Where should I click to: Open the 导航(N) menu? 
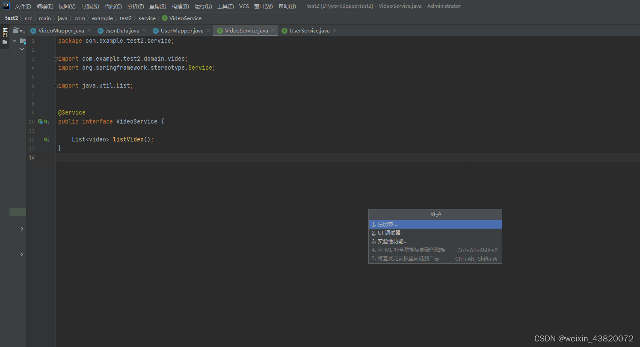(x=90, y=6)
